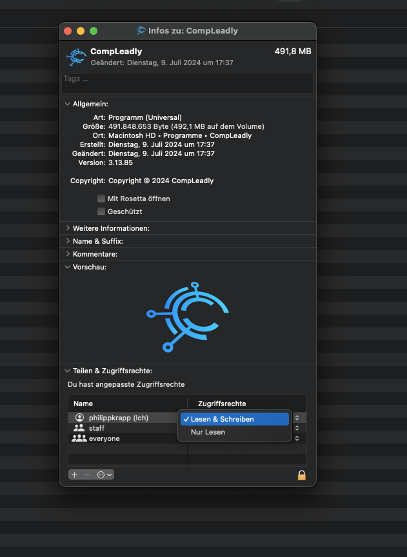Screen dimensions: 407x557
Task: Enable the Mit Rosetta öffnen checkbox
Action: (x=101, y=199)
